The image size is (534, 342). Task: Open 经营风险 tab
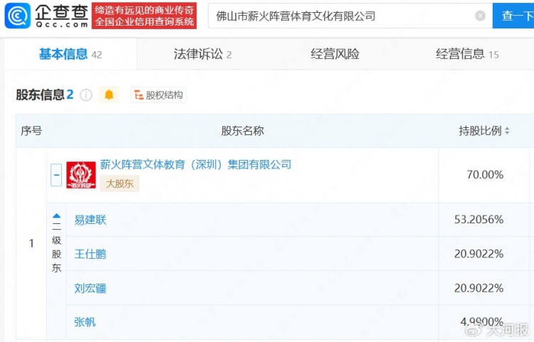(335, 54)
